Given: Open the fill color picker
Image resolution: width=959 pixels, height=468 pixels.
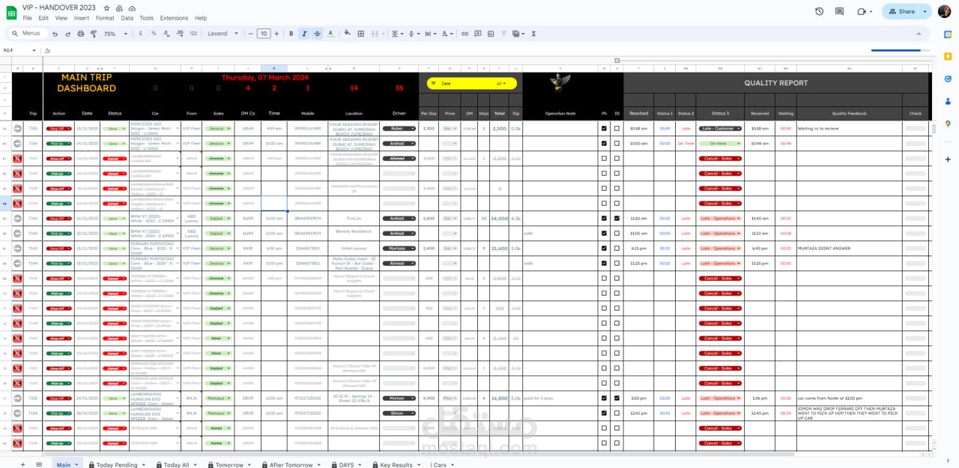Looking at the screenshot, I should pyautogui.click(x=348, y=34).
